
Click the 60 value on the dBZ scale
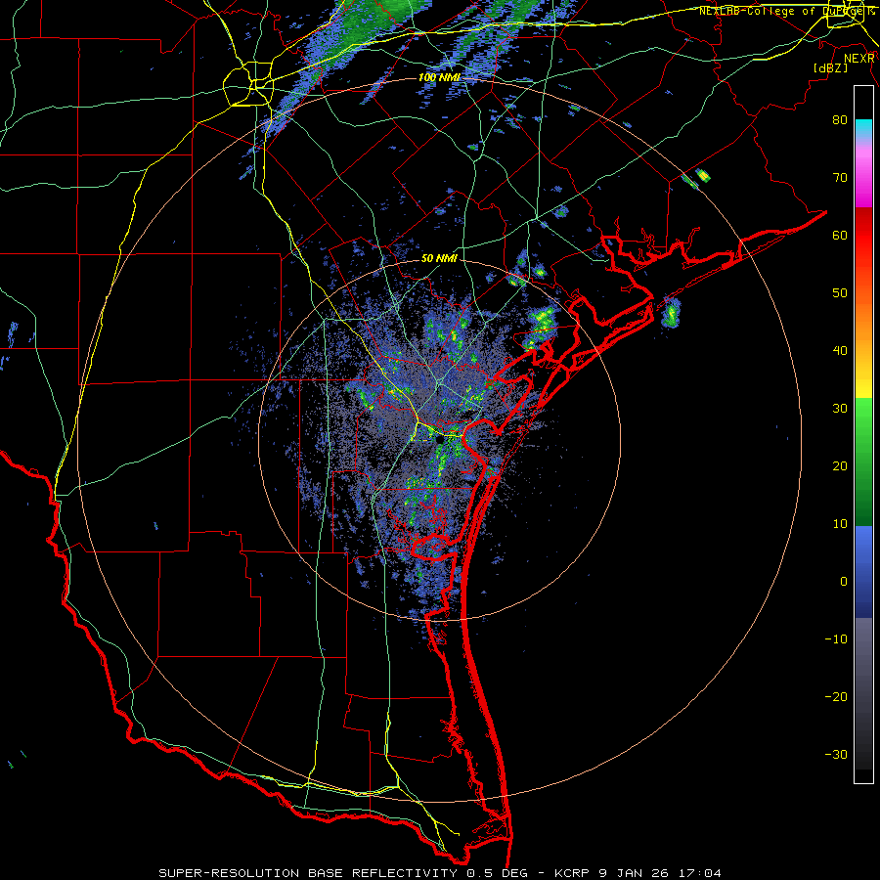tap(840, 235)
